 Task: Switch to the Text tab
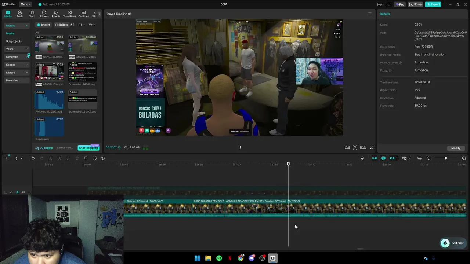[x=32, y=14]
